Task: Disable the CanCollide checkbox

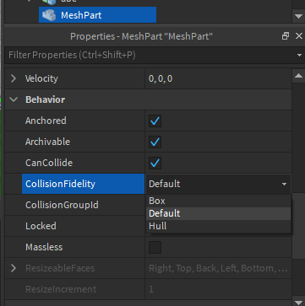Action: click(155, 163)
